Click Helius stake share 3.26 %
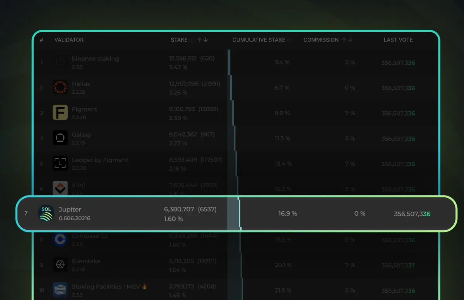The width and height of the screenshot is (464, 300). point(178,93)
